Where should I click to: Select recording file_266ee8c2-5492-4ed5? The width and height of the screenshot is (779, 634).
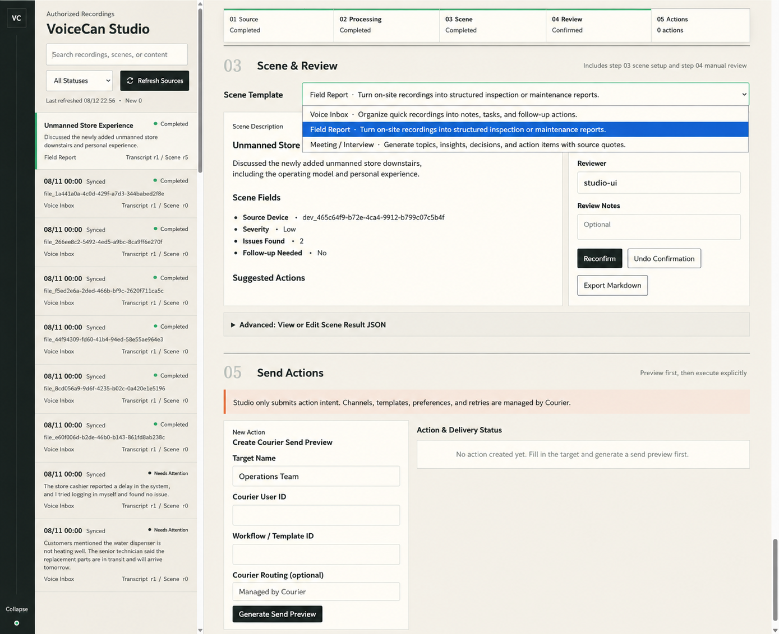point(116,242)
